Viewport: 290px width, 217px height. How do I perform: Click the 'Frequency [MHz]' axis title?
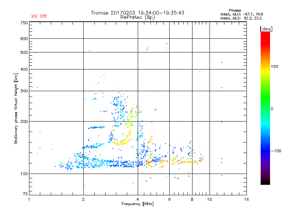(x=137, y=204)
